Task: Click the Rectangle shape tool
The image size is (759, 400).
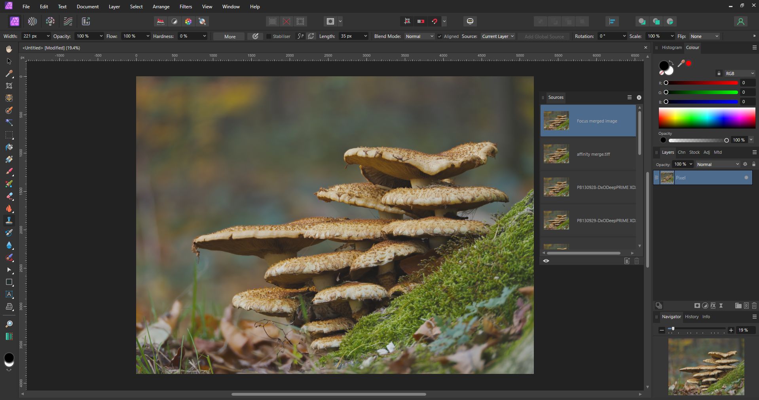Action: pos(9,282)
